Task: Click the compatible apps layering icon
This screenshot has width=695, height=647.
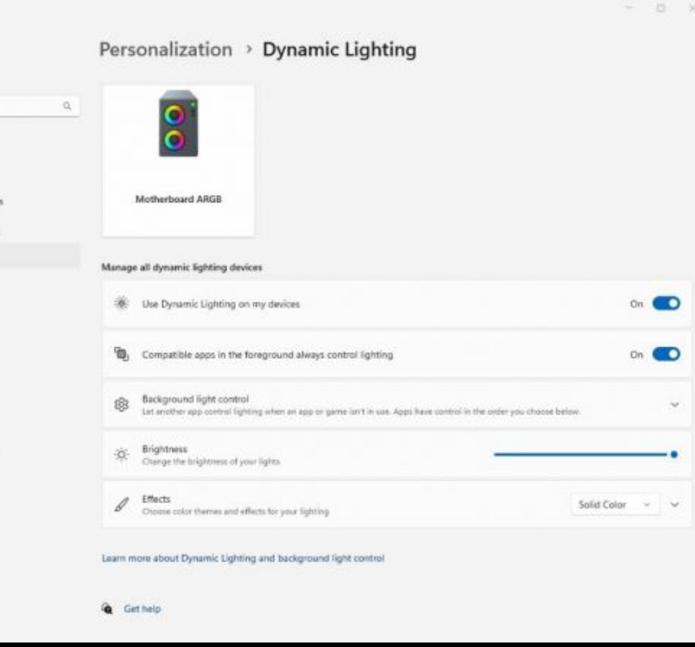Action: [122, 354]
